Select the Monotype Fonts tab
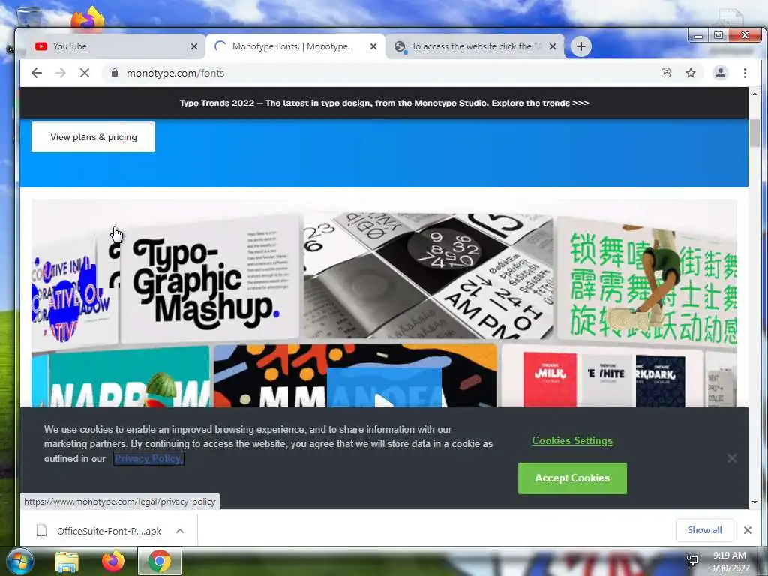This screenshot has width=768, height=576. click(x=295, y=46)
